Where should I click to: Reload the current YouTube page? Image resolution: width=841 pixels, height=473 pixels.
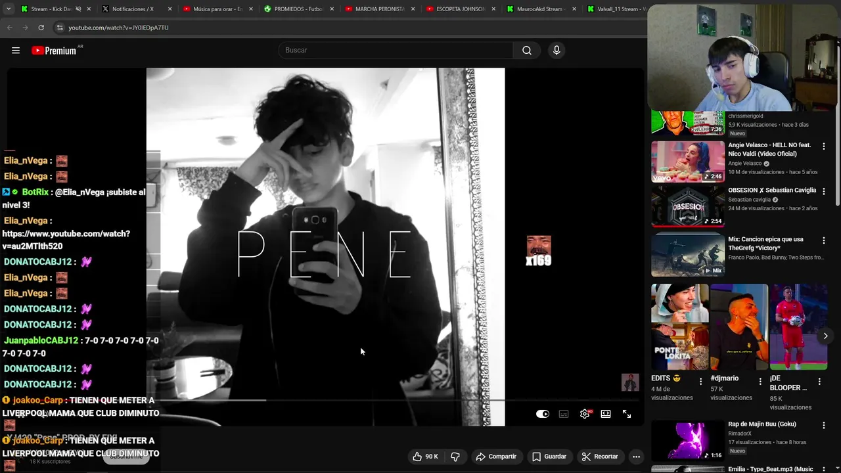coord(41,28)
